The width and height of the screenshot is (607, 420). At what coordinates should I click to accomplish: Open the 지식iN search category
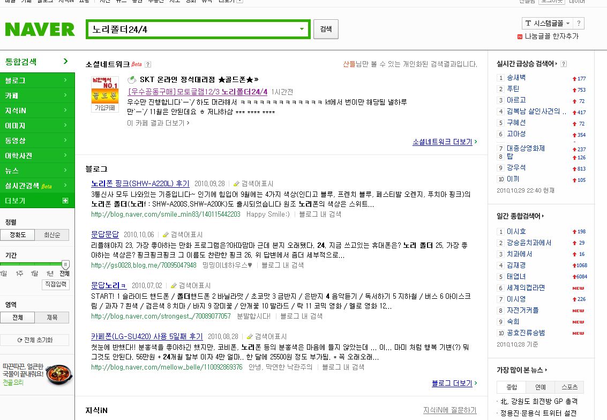point(37,110)
